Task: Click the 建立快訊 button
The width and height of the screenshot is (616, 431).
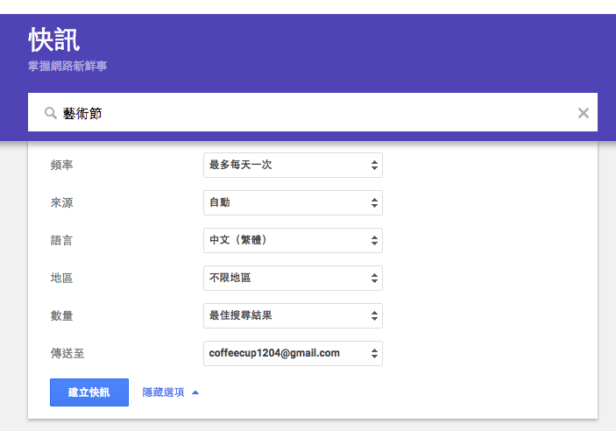Action: point(89,392)
